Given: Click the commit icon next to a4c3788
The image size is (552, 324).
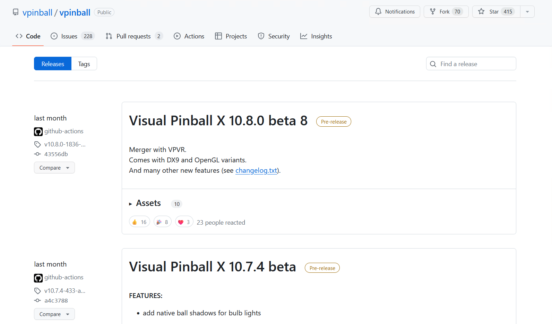Looking at the screenshot, I should [x=37, y=300].
